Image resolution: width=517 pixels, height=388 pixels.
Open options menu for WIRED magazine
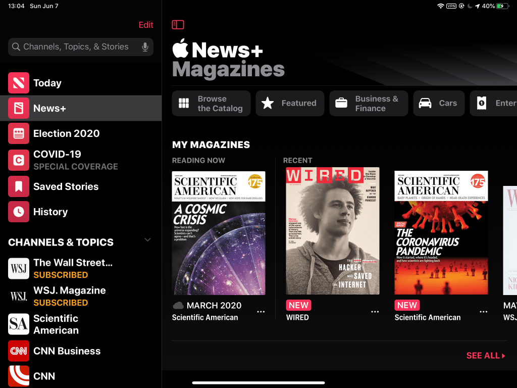375,312
